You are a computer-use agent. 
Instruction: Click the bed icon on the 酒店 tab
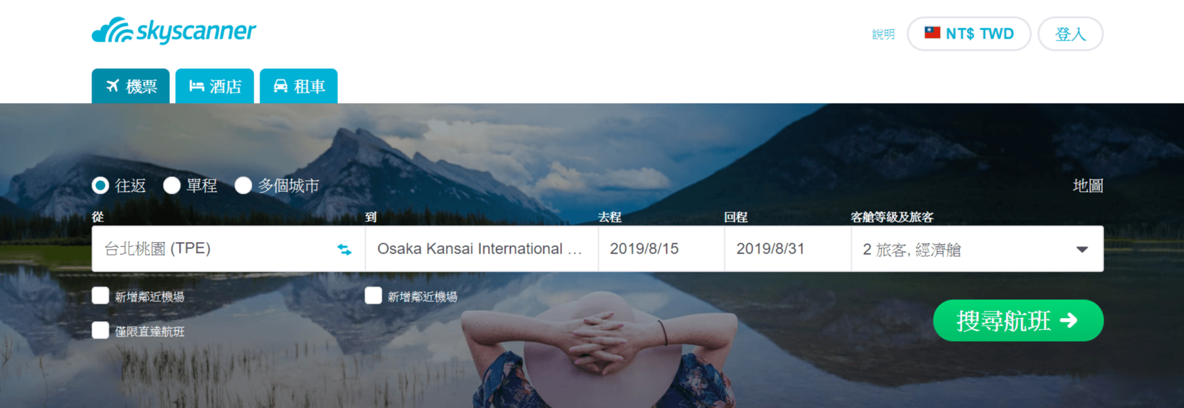click(x=196, y=86)
